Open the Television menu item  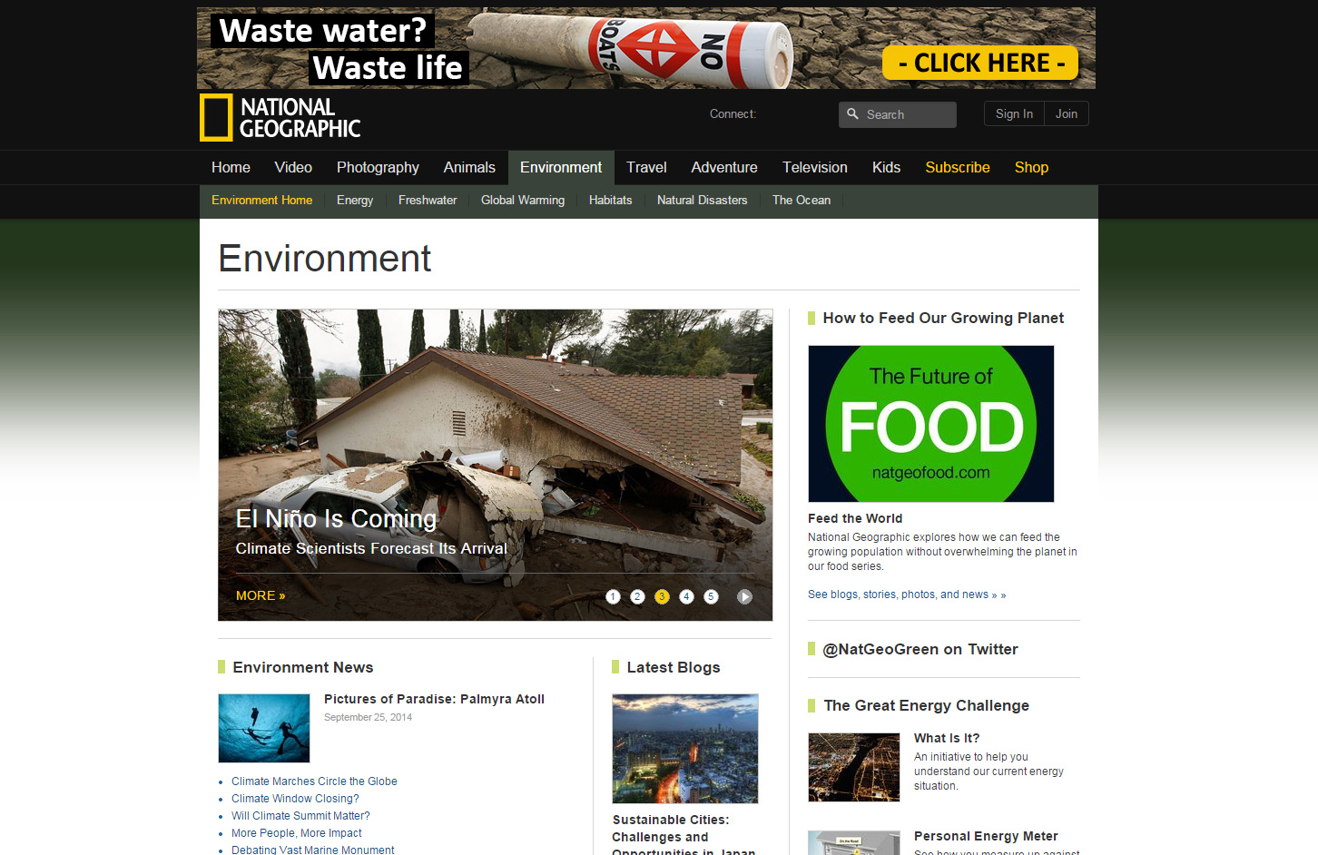tap(815, 167)
